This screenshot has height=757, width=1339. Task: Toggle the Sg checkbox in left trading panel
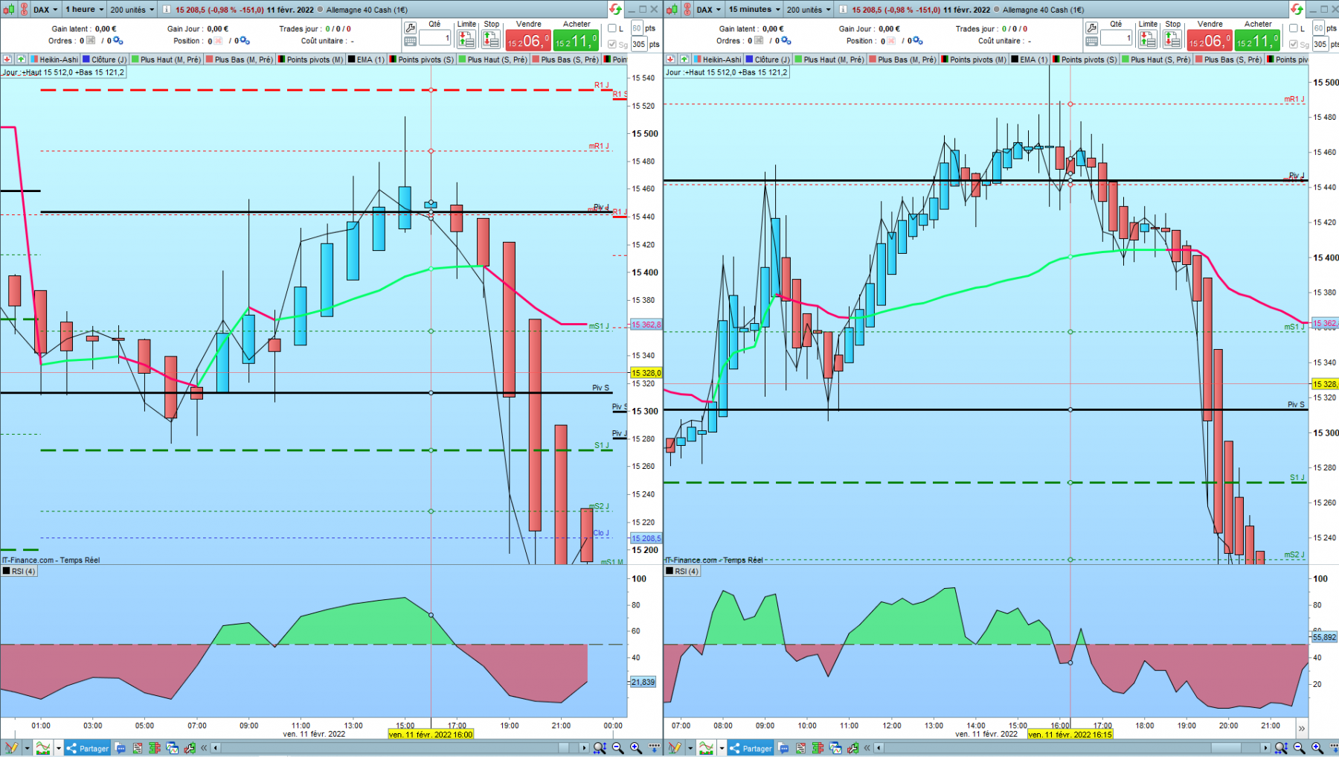[x=611, y=44]
